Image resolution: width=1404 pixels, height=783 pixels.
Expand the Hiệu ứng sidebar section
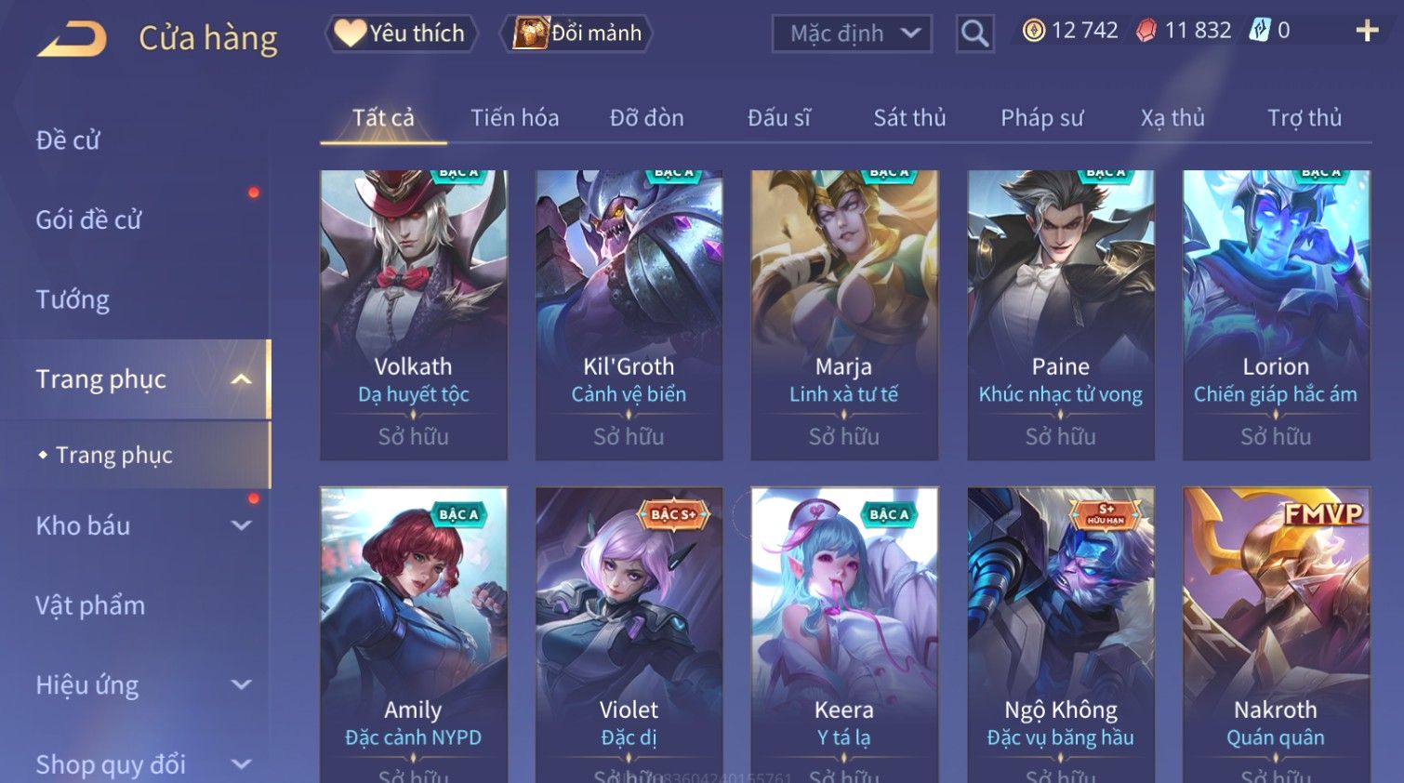[x=241, y=685]
